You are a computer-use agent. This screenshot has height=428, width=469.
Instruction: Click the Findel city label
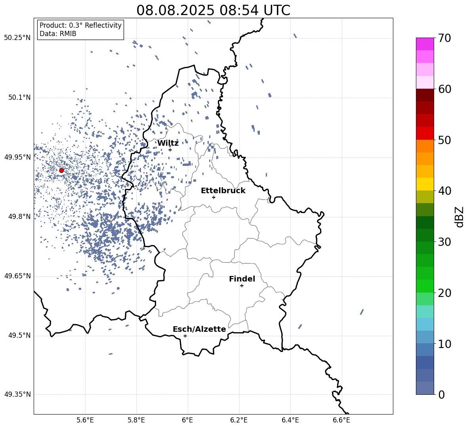coord(242,279)
